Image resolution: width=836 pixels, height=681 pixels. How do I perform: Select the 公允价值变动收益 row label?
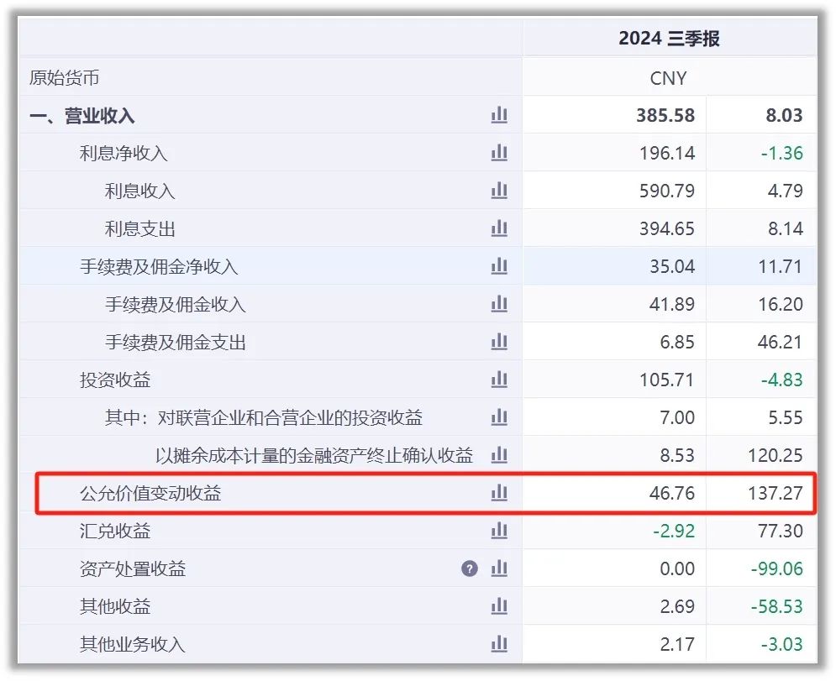(x=150, y=493)
